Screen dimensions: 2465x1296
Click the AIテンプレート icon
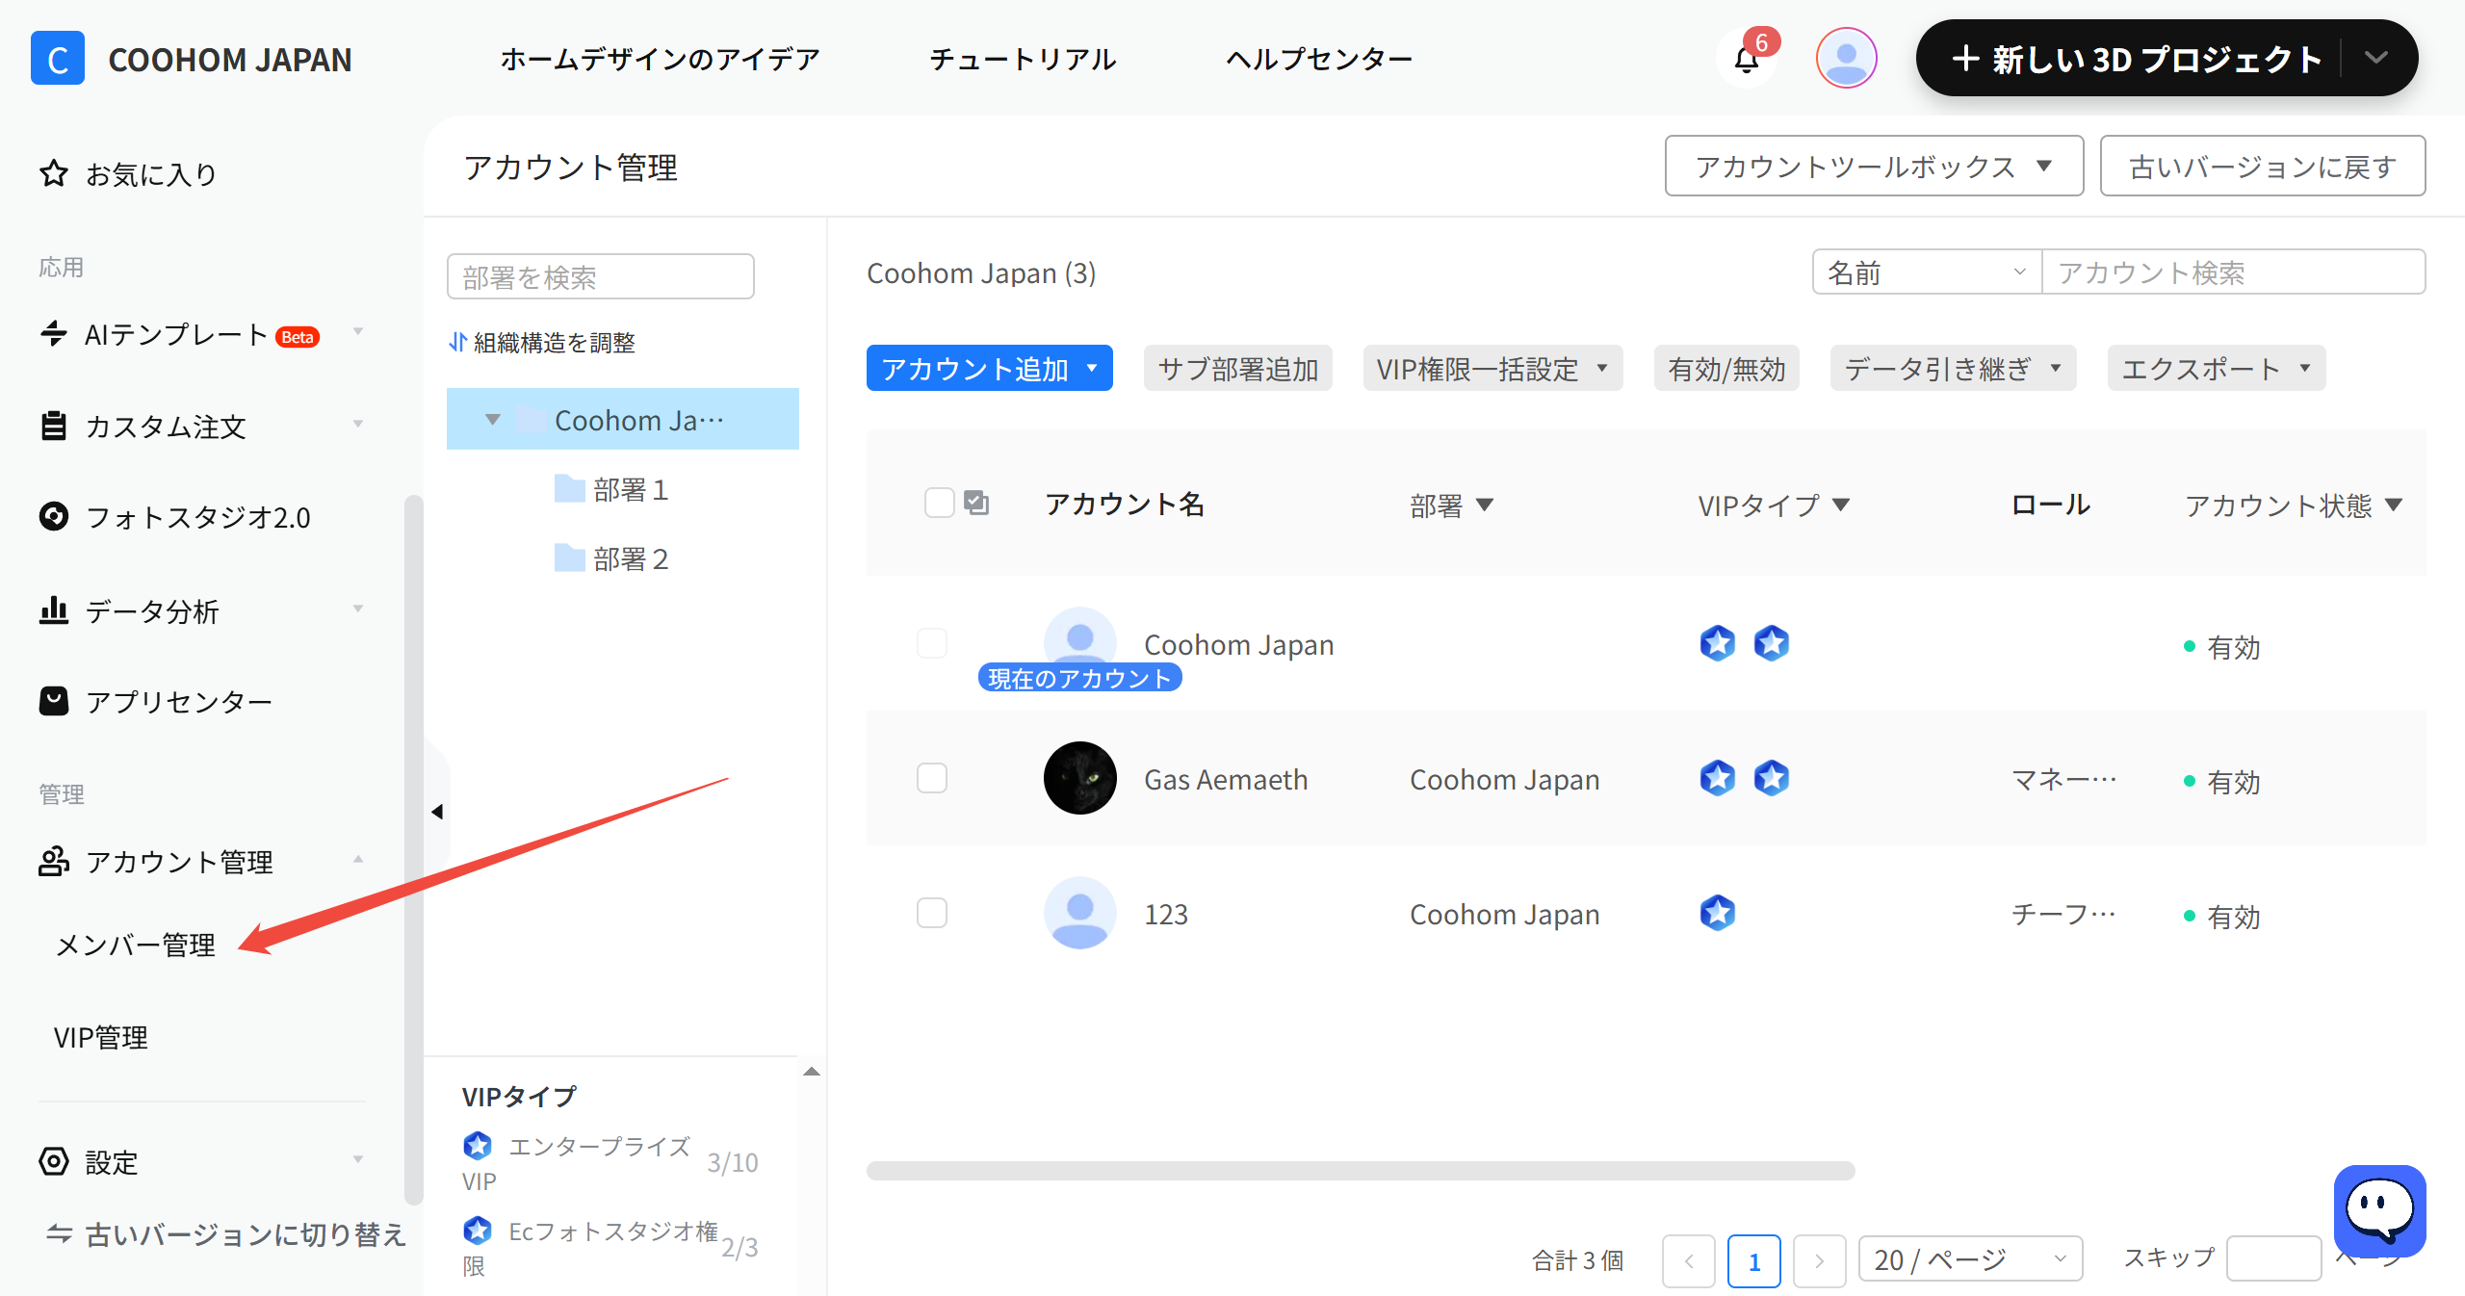pyautogui.click(x=54, y=334)
